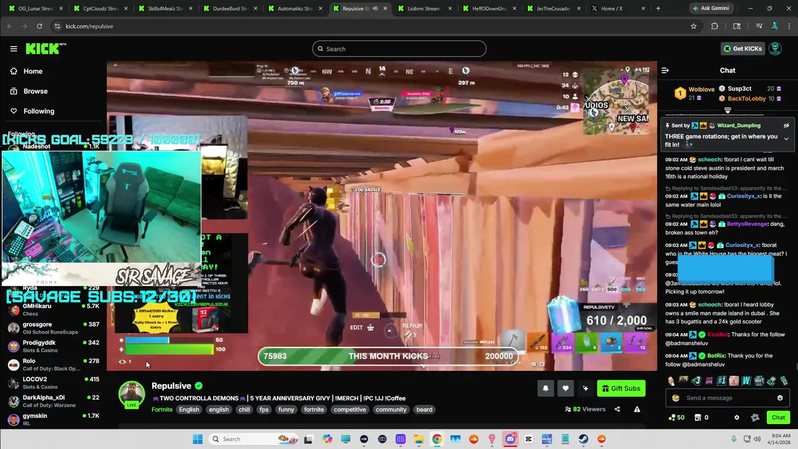Expand the gift leaderboard handle
The height and width of the screenshot is (449, 798).
[728, 110]
